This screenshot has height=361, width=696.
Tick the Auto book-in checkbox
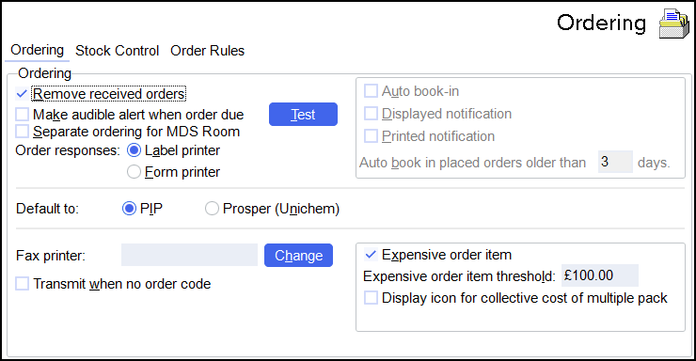point(371,91)
